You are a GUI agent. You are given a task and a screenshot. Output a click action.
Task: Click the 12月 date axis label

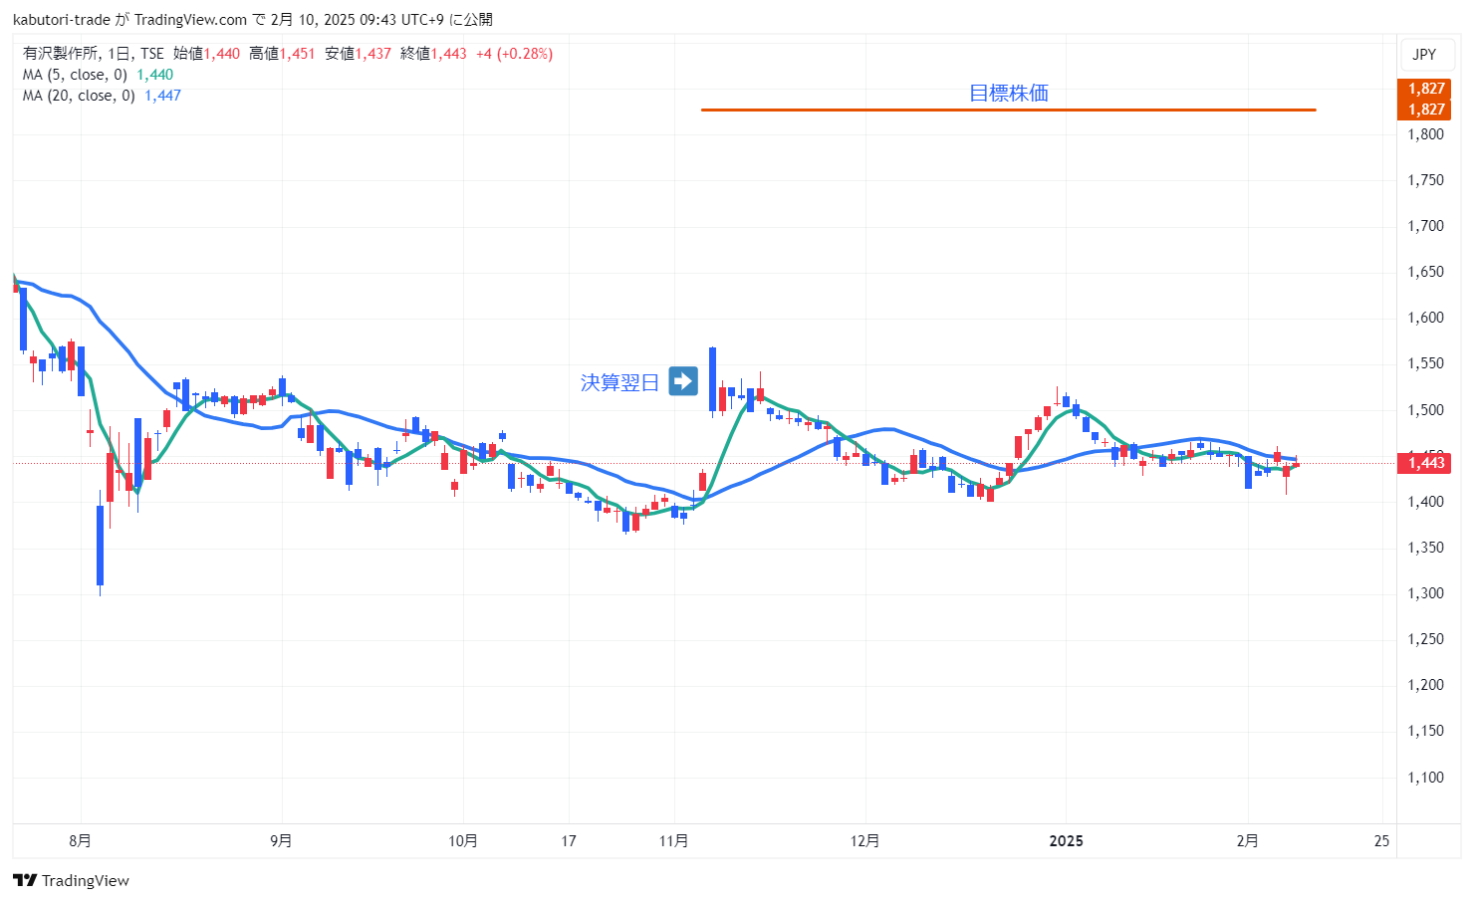pos(864,841)
